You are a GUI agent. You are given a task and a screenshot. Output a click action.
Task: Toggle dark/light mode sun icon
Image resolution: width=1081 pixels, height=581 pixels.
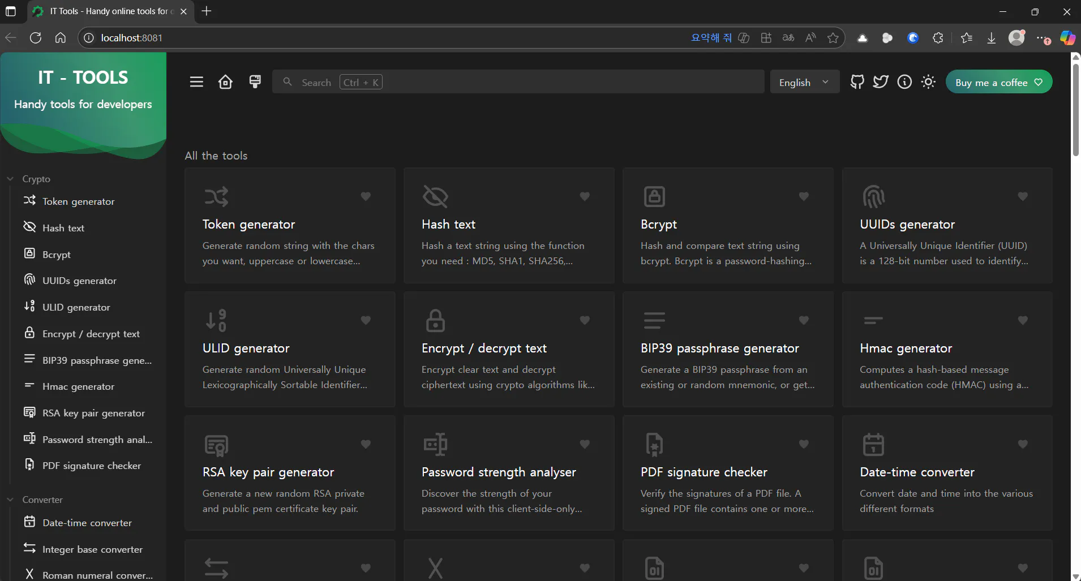928,83
